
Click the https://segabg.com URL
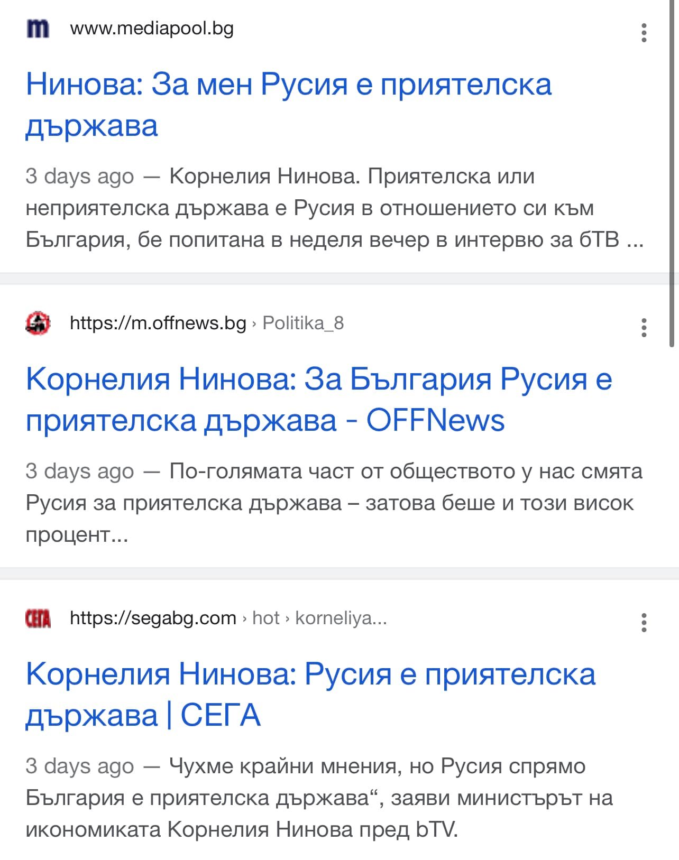pyautogui.click(x=153, y=618)
